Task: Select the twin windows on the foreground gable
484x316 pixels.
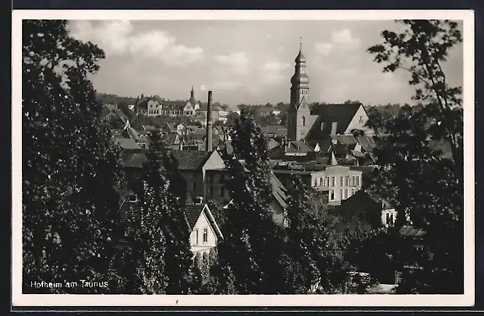Action: coord(201,236)
